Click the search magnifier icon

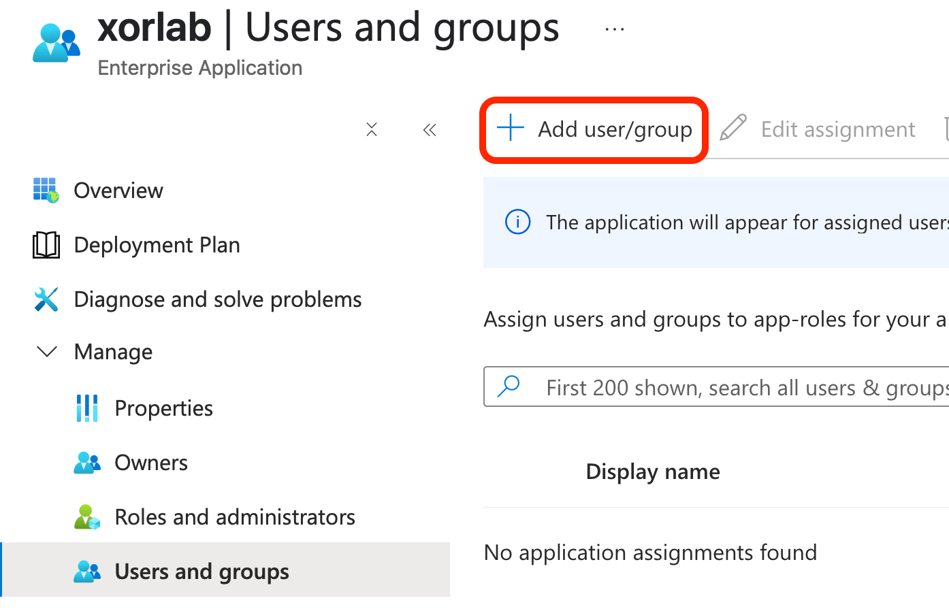pos(509,386)
